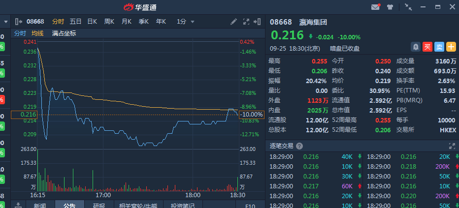Click the 振幅 value 20.42%
The height and width of the screenshot is (208, 459).
[x=316, y=81]
